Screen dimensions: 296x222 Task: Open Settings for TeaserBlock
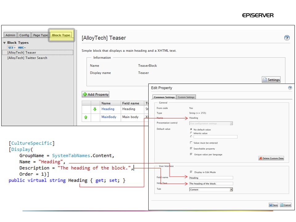pyautogui.click(x=271, y=80)
